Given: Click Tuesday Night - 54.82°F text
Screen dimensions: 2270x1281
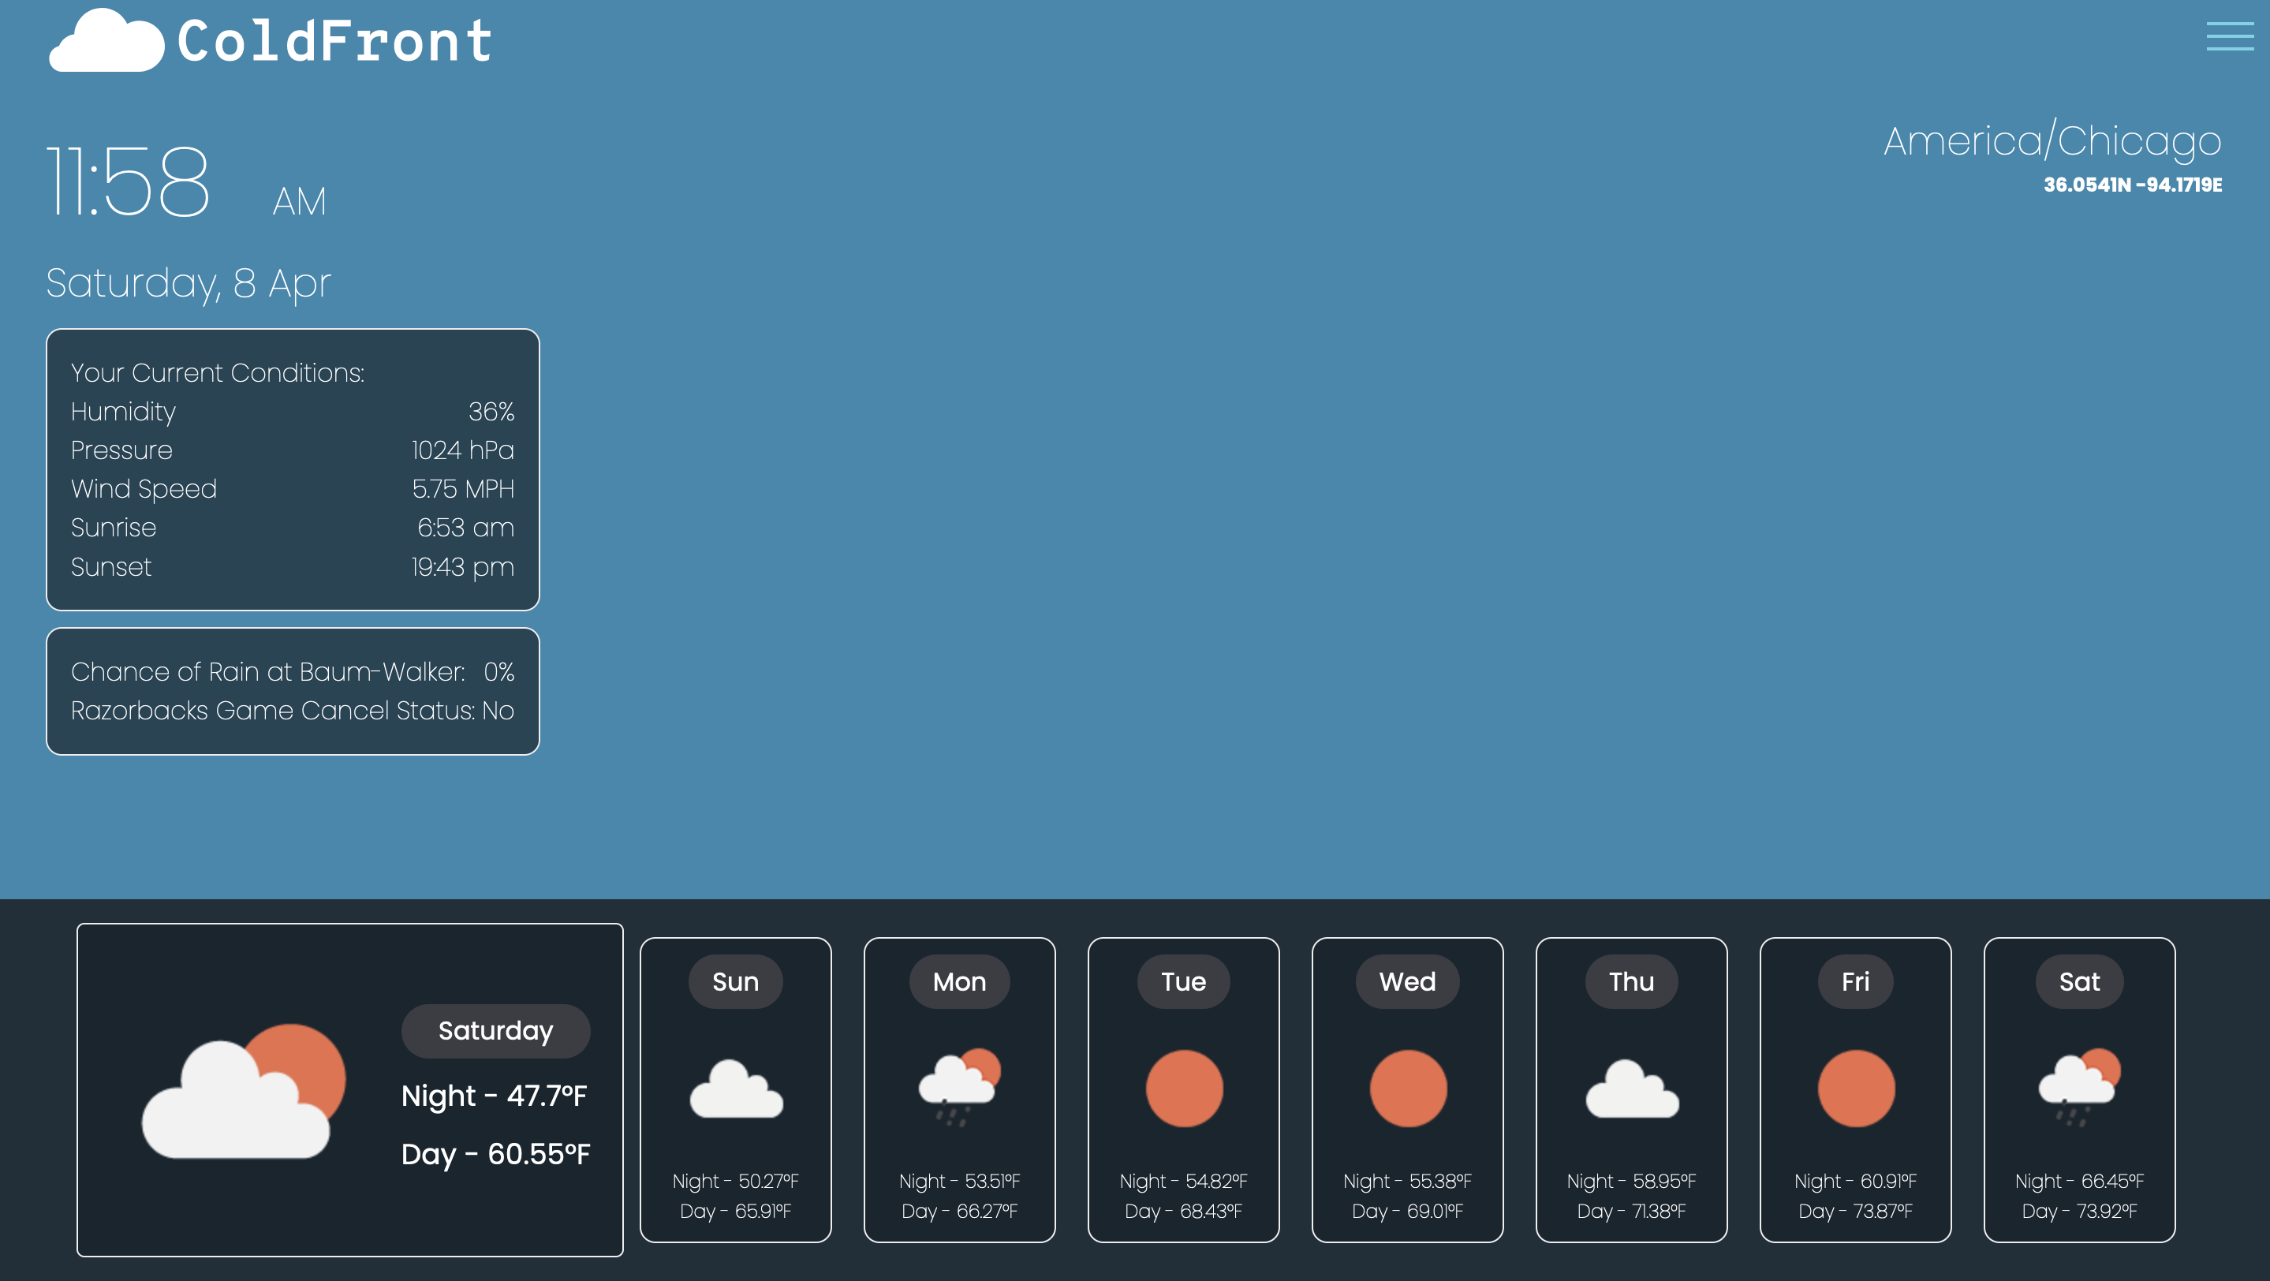Looking at the screenshot, I should [x=1183, y=1181].
